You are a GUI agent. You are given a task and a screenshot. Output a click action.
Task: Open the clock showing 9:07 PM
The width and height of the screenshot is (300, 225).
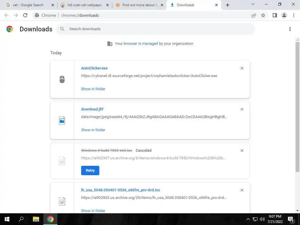pyautogui.click(x=275, y=219)
